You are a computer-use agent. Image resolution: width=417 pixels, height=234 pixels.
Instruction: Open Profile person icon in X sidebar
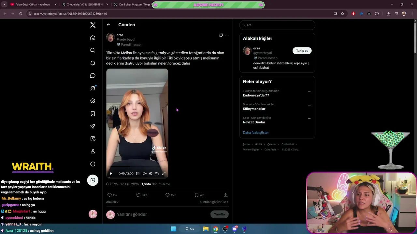pyautogui.click(x=93, y=151)
